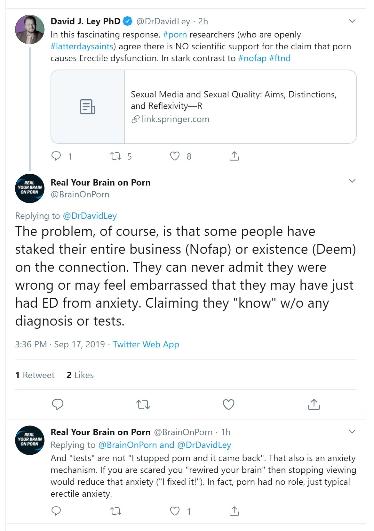Like David J. Ley's tweet
This screenshot has height=531, width=374.
click(175, 156)
